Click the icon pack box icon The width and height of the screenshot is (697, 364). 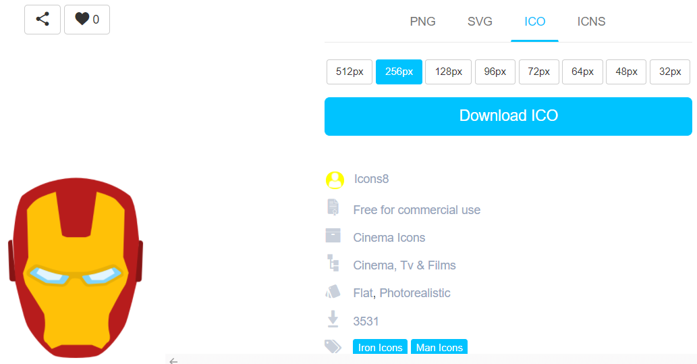pyautogui.click(x=333, y=236)
